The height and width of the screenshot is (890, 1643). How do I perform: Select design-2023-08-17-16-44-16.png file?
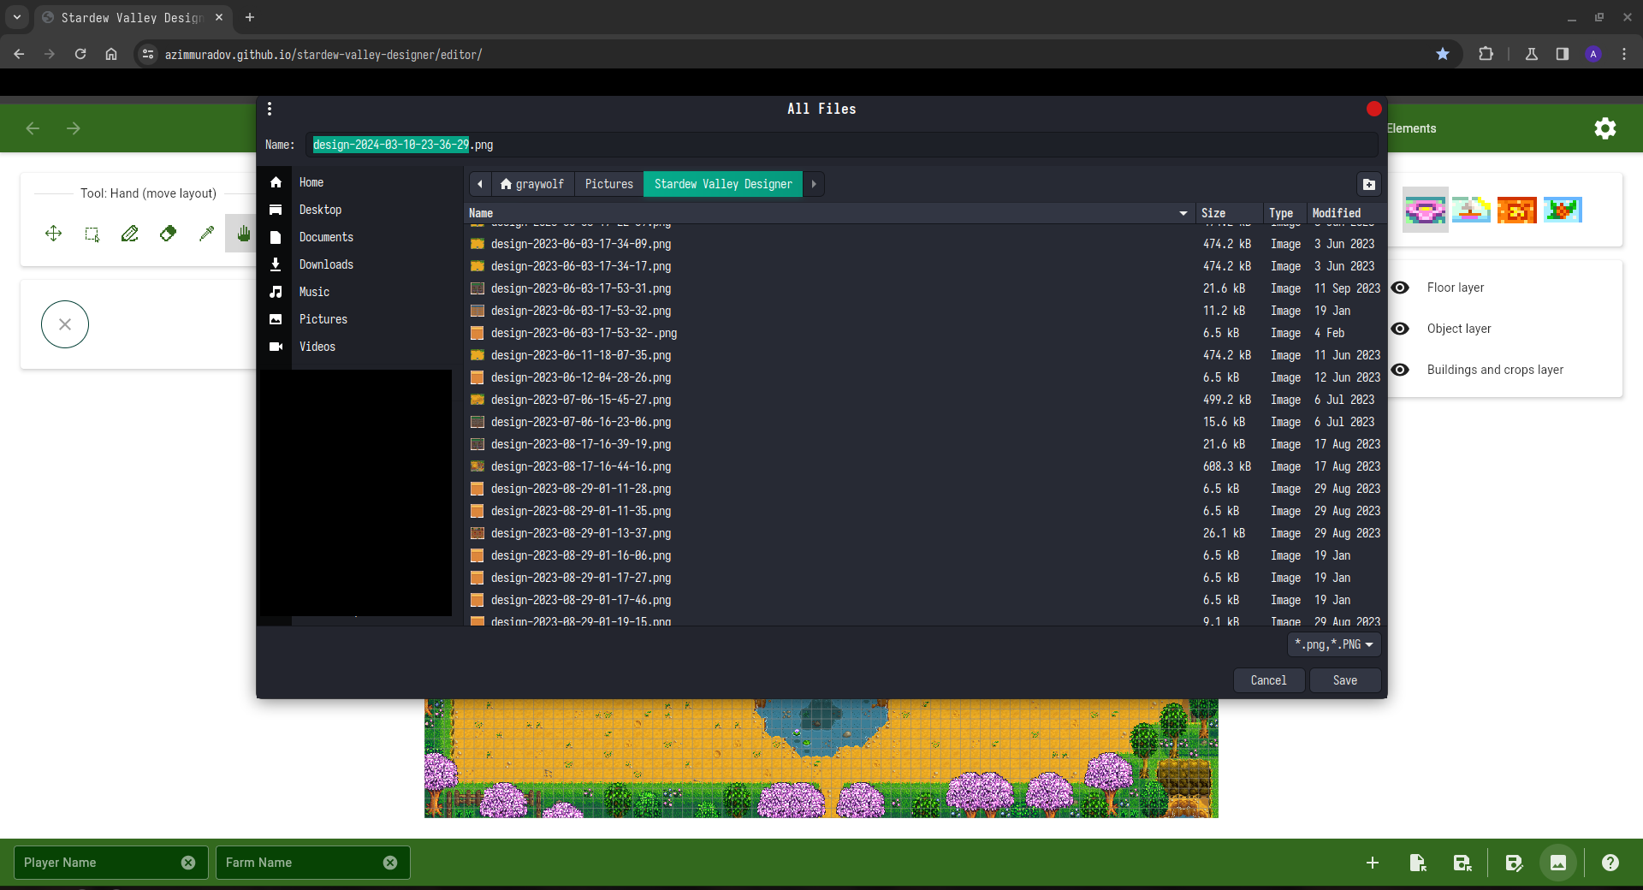924,466
